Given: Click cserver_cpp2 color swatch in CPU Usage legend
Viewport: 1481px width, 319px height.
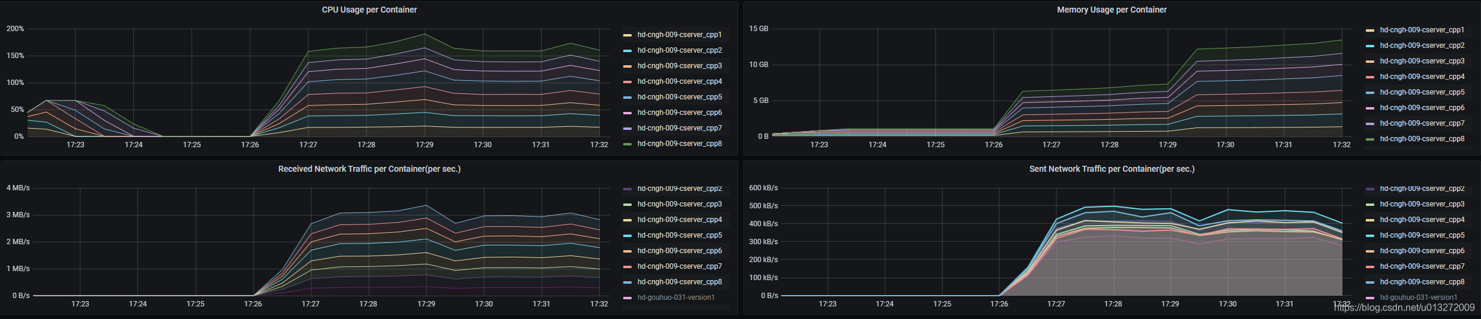Looking at the screenshot, I should pos(627,51).
